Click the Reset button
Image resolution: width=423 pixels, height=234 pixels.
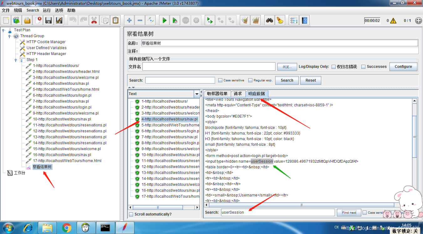tap(311, 80)
